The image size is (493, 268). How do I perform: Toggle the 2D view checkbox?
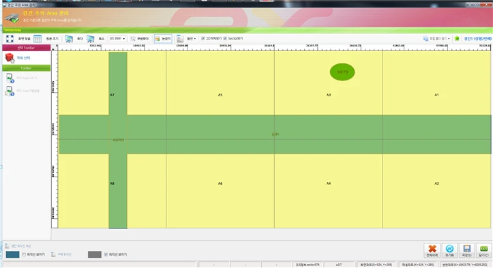point(203,38)
